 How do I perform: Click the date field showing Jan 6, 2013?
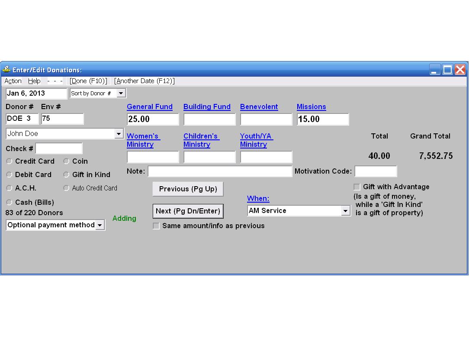(36, 94)
